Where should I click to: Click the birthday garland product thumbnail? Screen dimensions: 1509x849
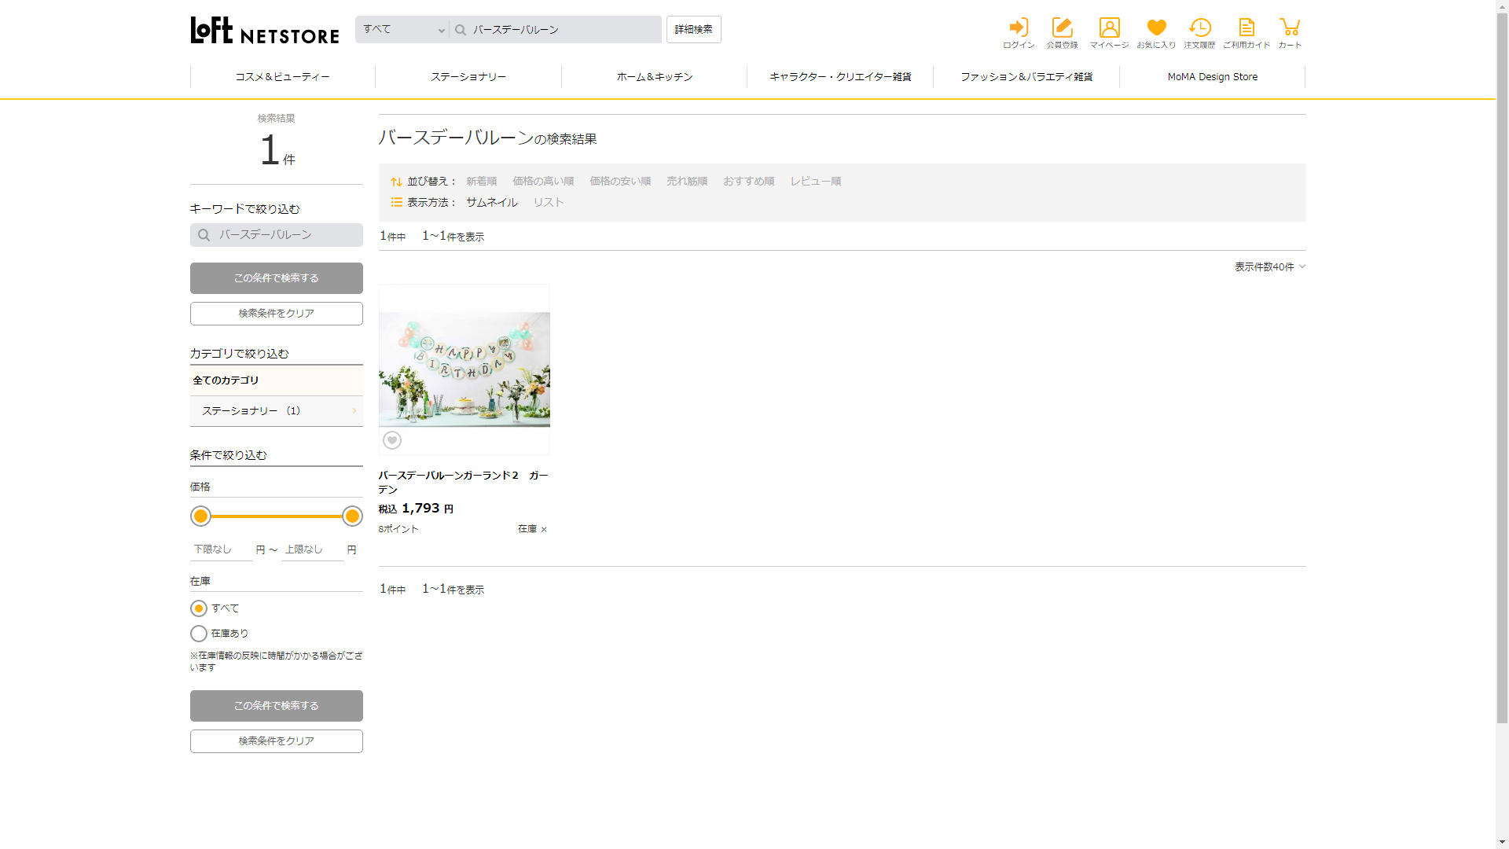[464, 369]
